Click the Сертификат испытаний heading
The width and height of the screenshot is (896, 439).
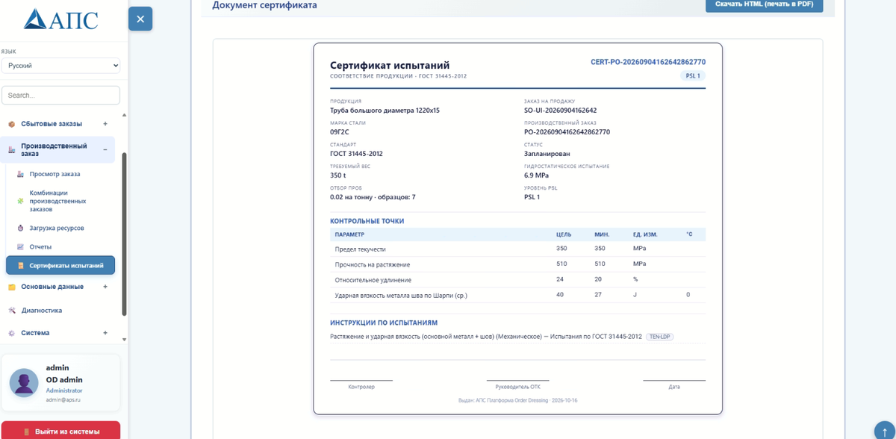point(390,65)
